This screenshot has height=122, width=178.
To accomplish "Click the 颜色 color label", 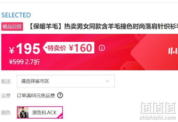I will coord(6,112).
